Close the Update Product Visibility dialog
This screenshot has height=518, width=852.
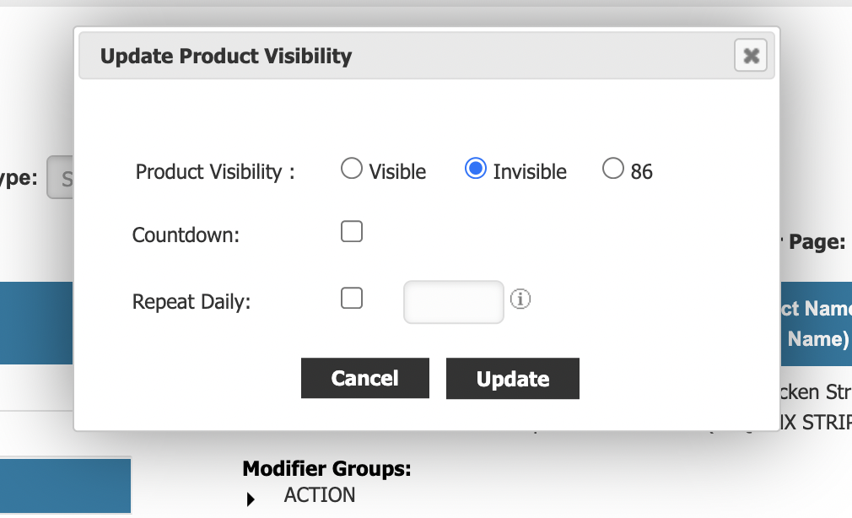(751, 57)
